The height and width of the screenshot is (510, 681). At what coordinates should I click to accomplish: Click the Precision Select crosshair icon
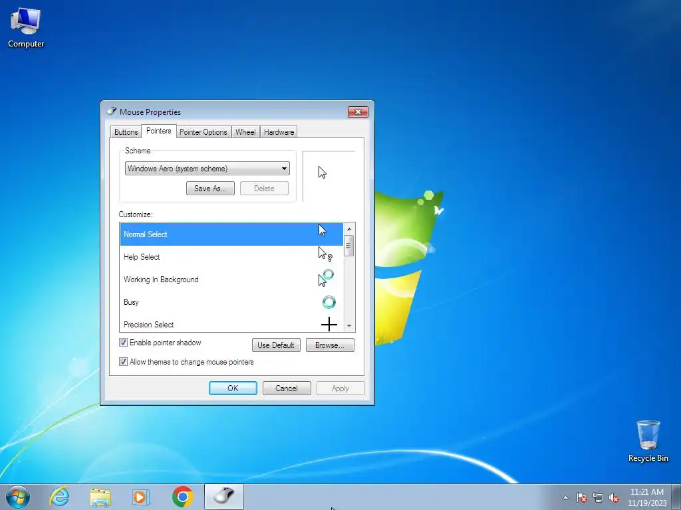pyautogui.click(x=329, y=324)
